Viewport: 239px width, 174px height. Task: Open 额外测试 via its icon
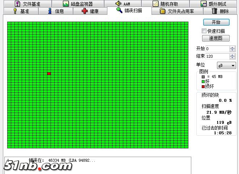pos(203,4)
